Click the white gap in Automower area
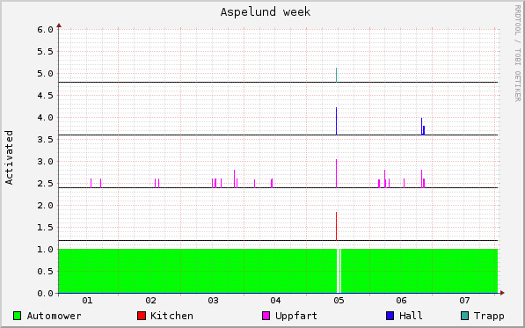The image size is (525, 328). pyautogui.click(x=338, y=271)
